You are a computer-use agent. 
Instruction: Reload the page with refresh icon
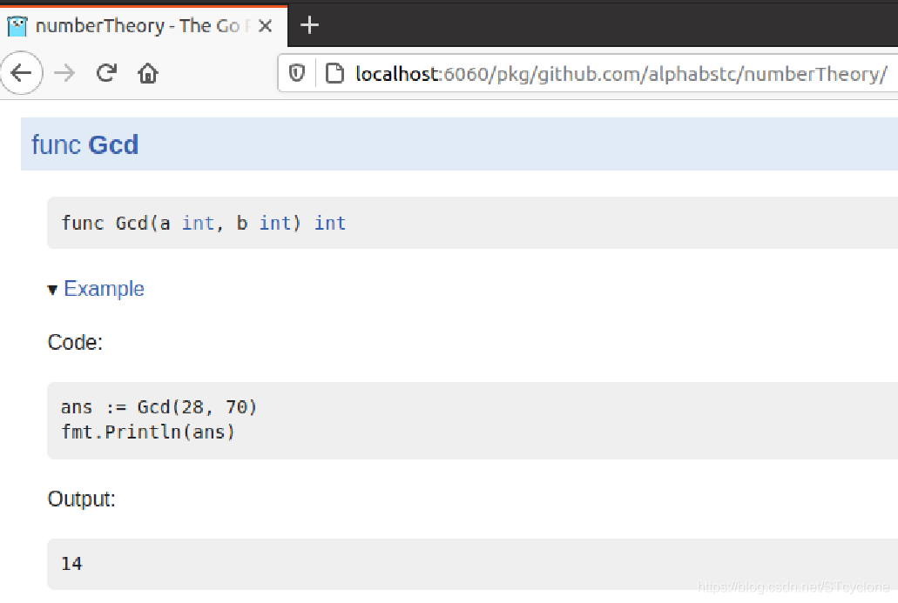point(106,73)
